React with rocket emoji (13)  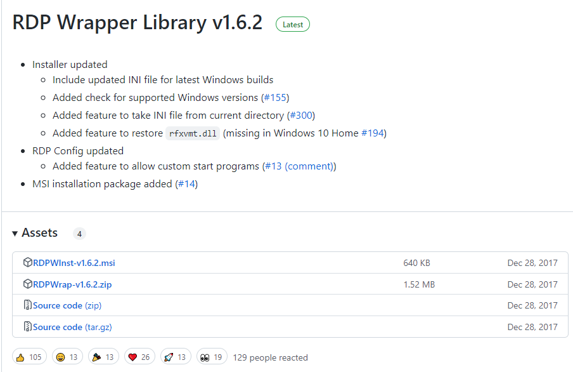pyautogui.click(x=176, y=357)
